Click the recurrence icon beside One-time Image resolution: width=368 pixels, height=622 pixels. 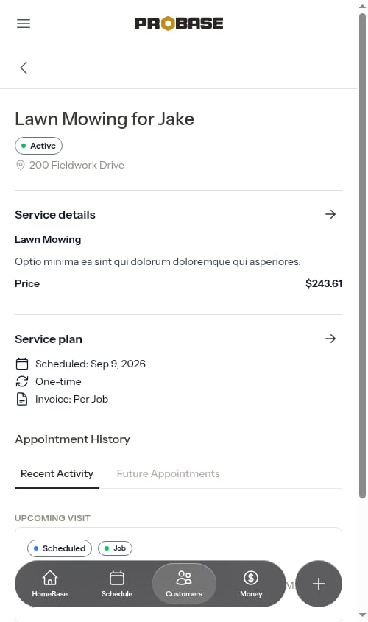tap(22, 381)
